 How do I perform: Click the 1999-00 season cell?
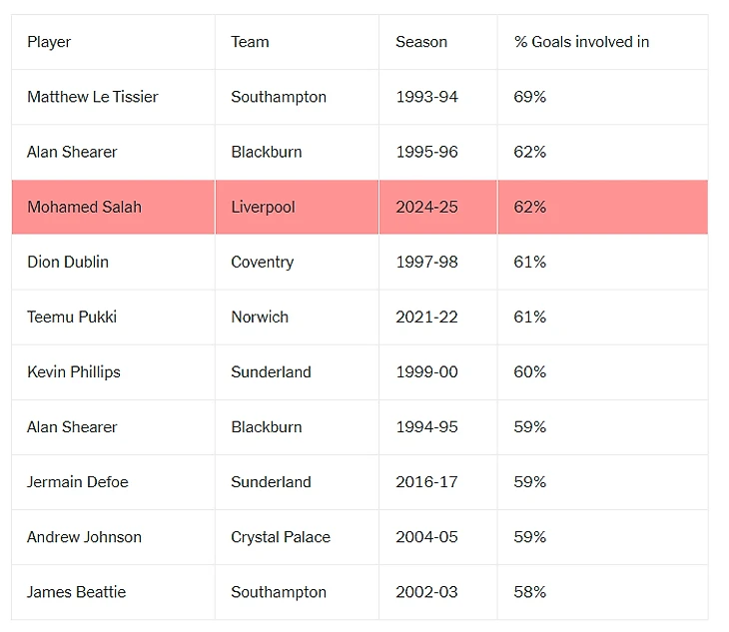426,371
